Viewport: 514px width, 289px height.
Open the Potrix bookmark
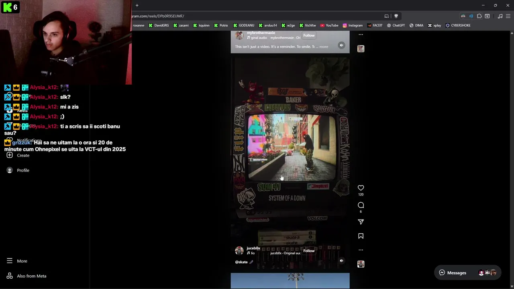click(x=221, y=25)
